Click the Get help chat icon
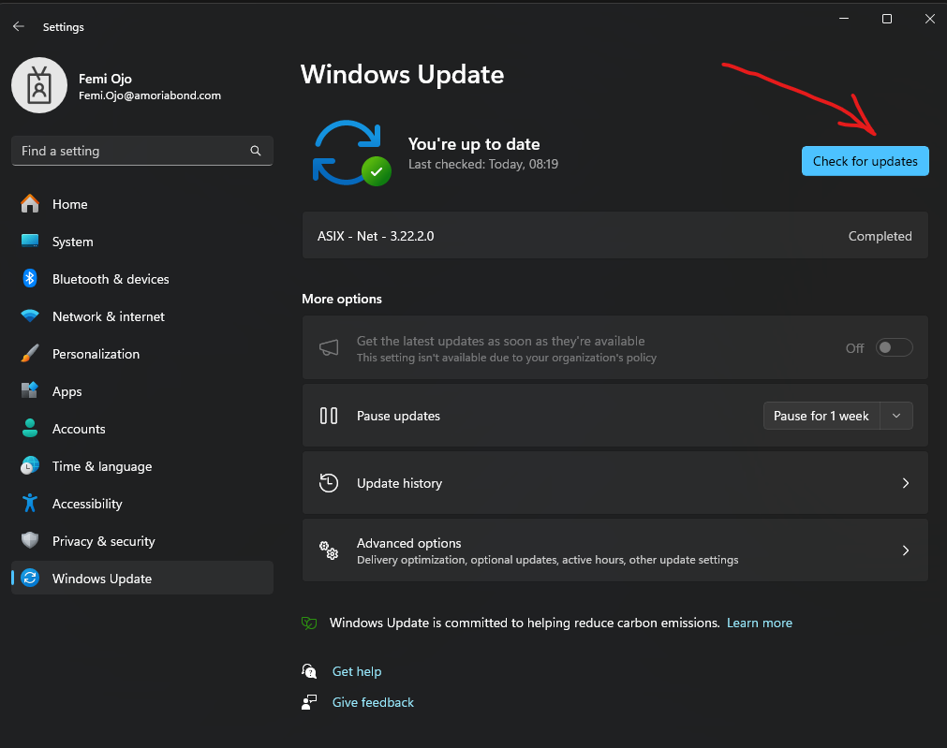Viewport: 947px width, 748px height. [x=309, y=670]
